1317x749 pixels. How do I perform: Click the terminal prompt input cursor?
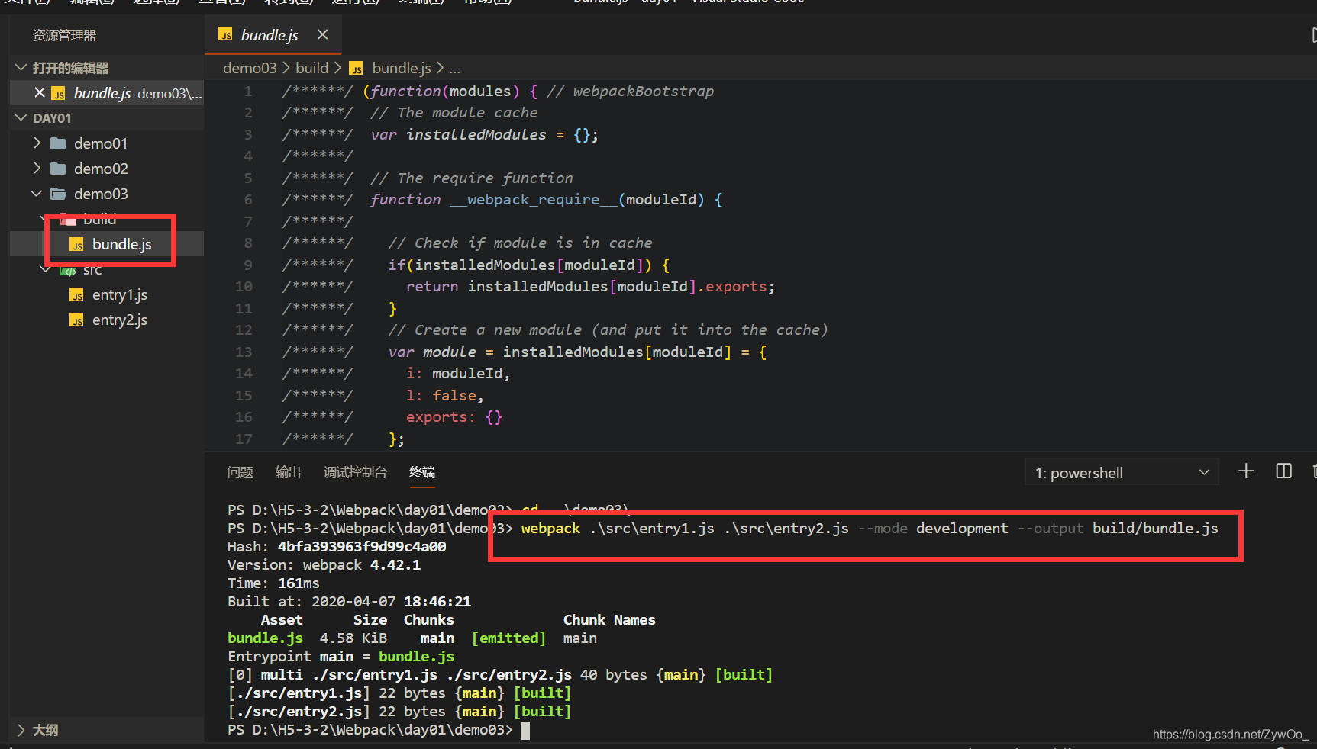click(525, 730)
